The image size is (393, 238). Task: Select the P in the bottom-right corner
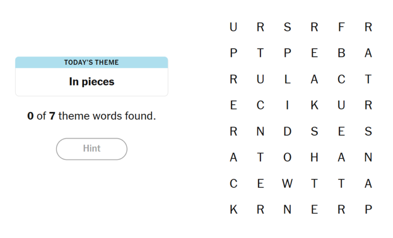[x=368, y=210]
